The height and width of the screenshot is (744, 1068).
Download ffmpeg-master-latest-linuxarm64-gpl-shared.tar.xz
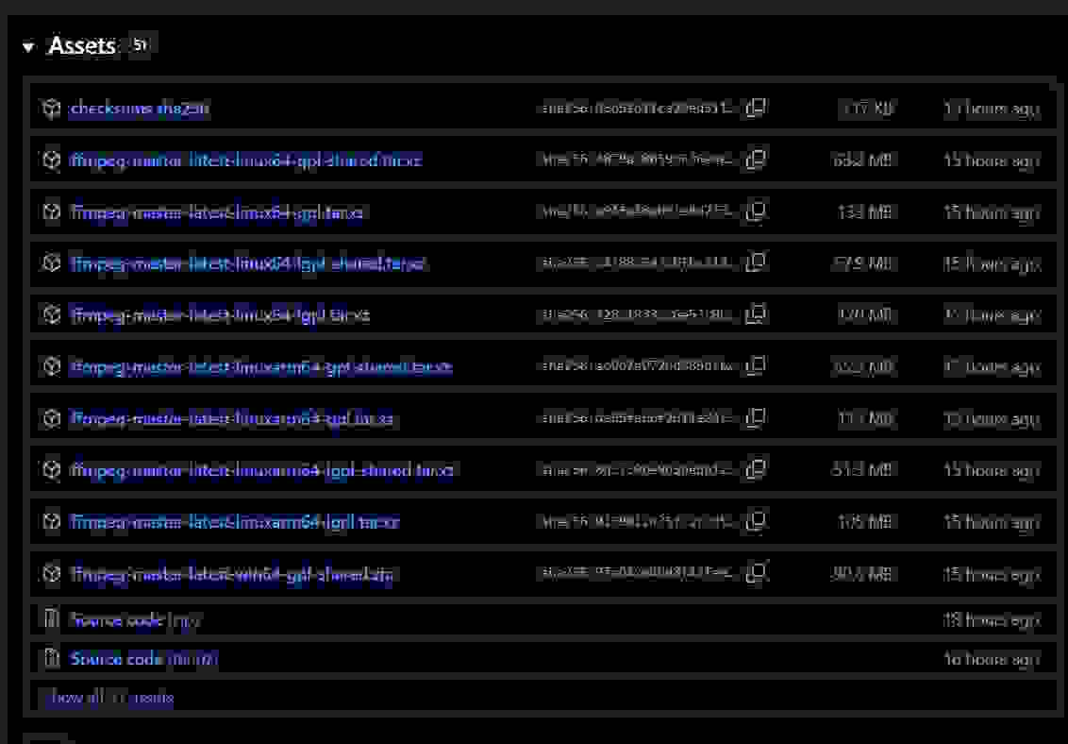point(261,366)
